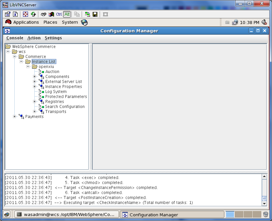Click Configuration Manager taskbar button

[172, 215]
